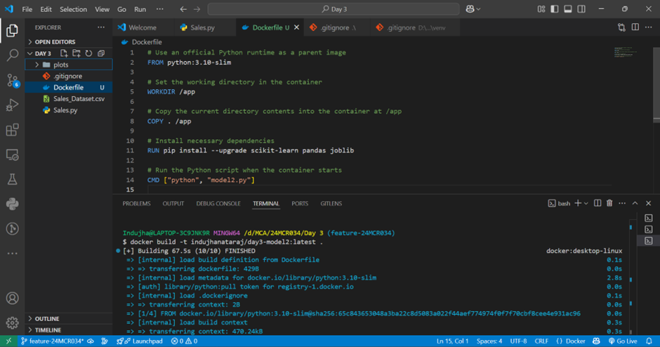660x347 pixels.
Task: Open notifications bell in status bar
Action: [649, 341]
